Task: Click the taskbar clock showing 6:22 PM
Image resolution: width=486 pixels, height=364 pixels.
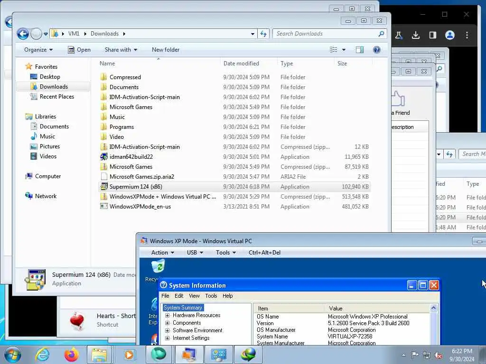Action: pyautogui.click(x=462, y=355)
